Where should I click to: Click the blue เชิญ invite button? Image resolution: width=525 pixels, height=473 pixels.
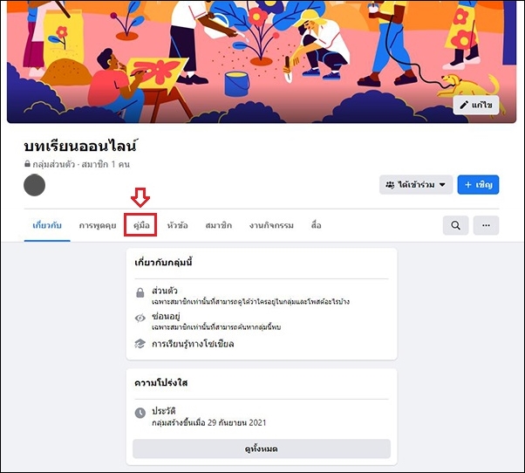478,185
